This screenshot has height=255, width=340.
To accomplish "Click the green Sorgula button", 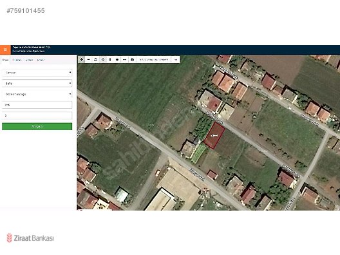I will pyautogui.click(x=37, y=126).
